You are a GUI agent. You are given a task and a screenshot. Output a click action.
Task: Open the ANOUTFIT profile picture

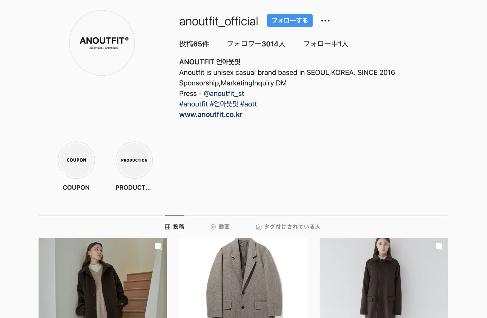click(102, 43)
